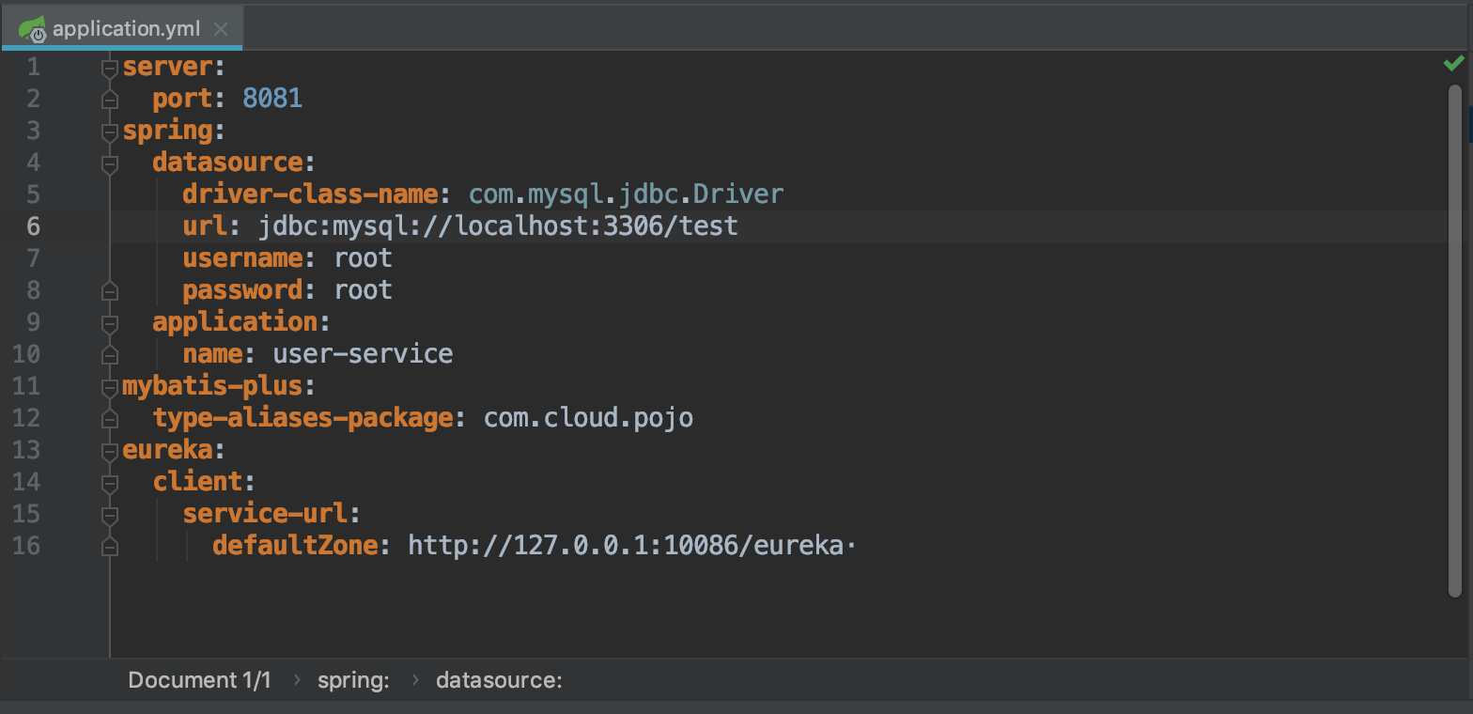Click the 'datasource:' breadcrumb
Viewport: 1473px width, 714px height.
click(x=499, y=680)
